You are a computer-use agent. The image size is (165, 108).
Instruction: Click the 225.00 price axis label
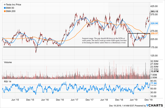[x=154, y=39]
